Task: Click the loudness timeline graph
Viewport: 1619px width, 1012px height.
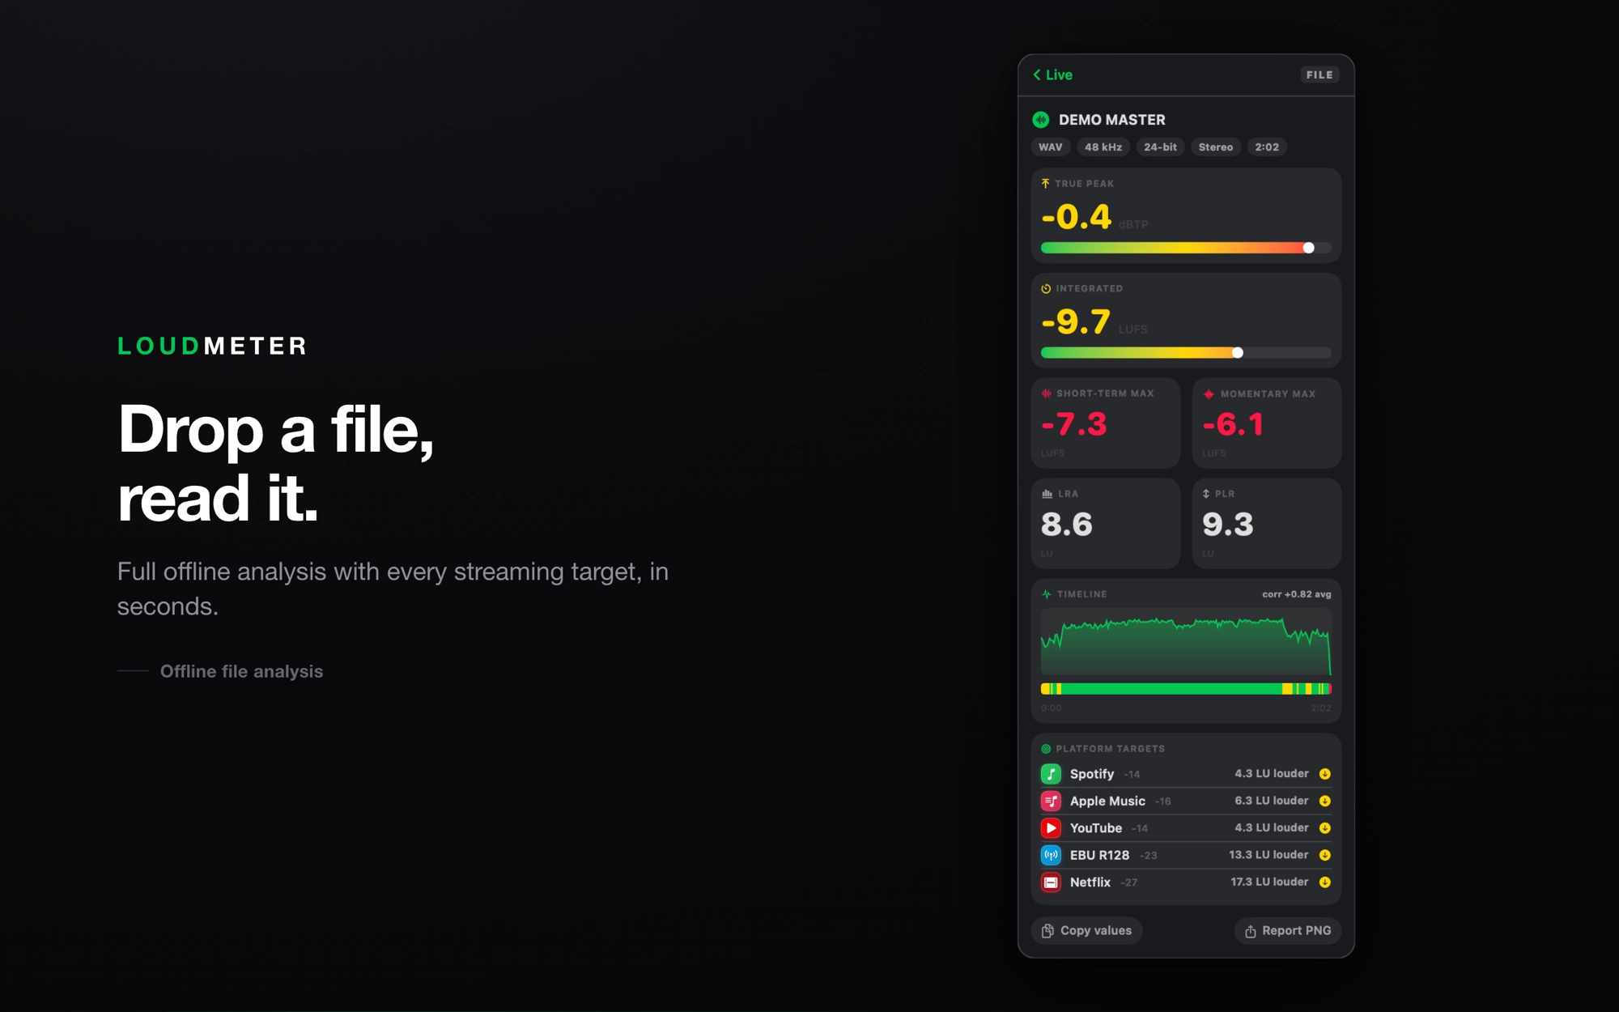Action: [x=1186, y=642]
